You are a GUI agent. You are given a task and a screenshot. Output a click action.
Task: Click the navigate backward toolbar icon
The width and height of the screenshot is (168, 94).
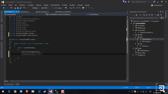tap(4, 8)
